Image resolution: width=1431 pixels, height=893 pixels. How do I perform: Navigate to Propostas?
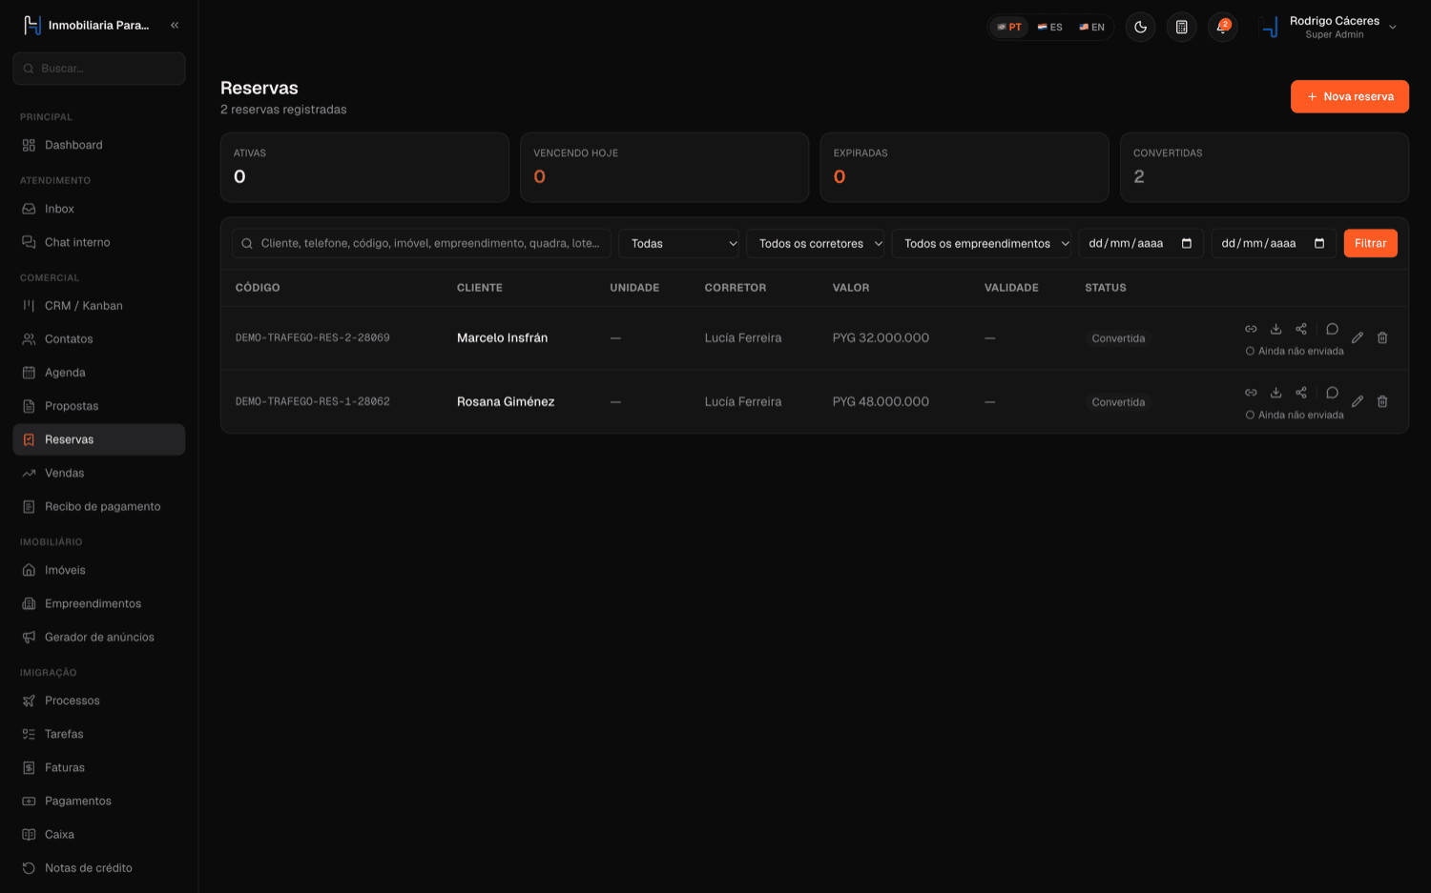click(99, 406)
